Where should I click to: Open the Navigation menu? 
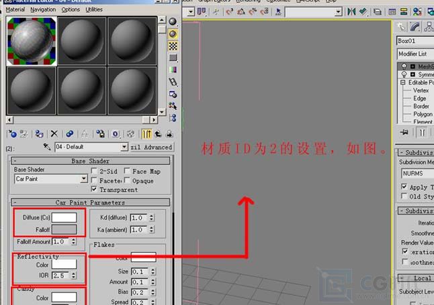(43, 9)
